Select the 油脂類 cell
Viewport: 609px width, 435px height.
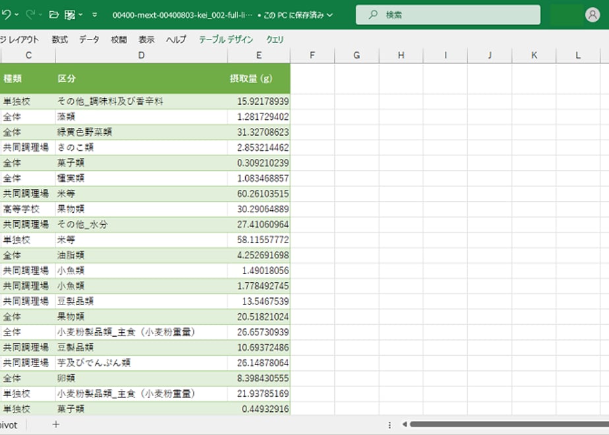coord(141,255)
